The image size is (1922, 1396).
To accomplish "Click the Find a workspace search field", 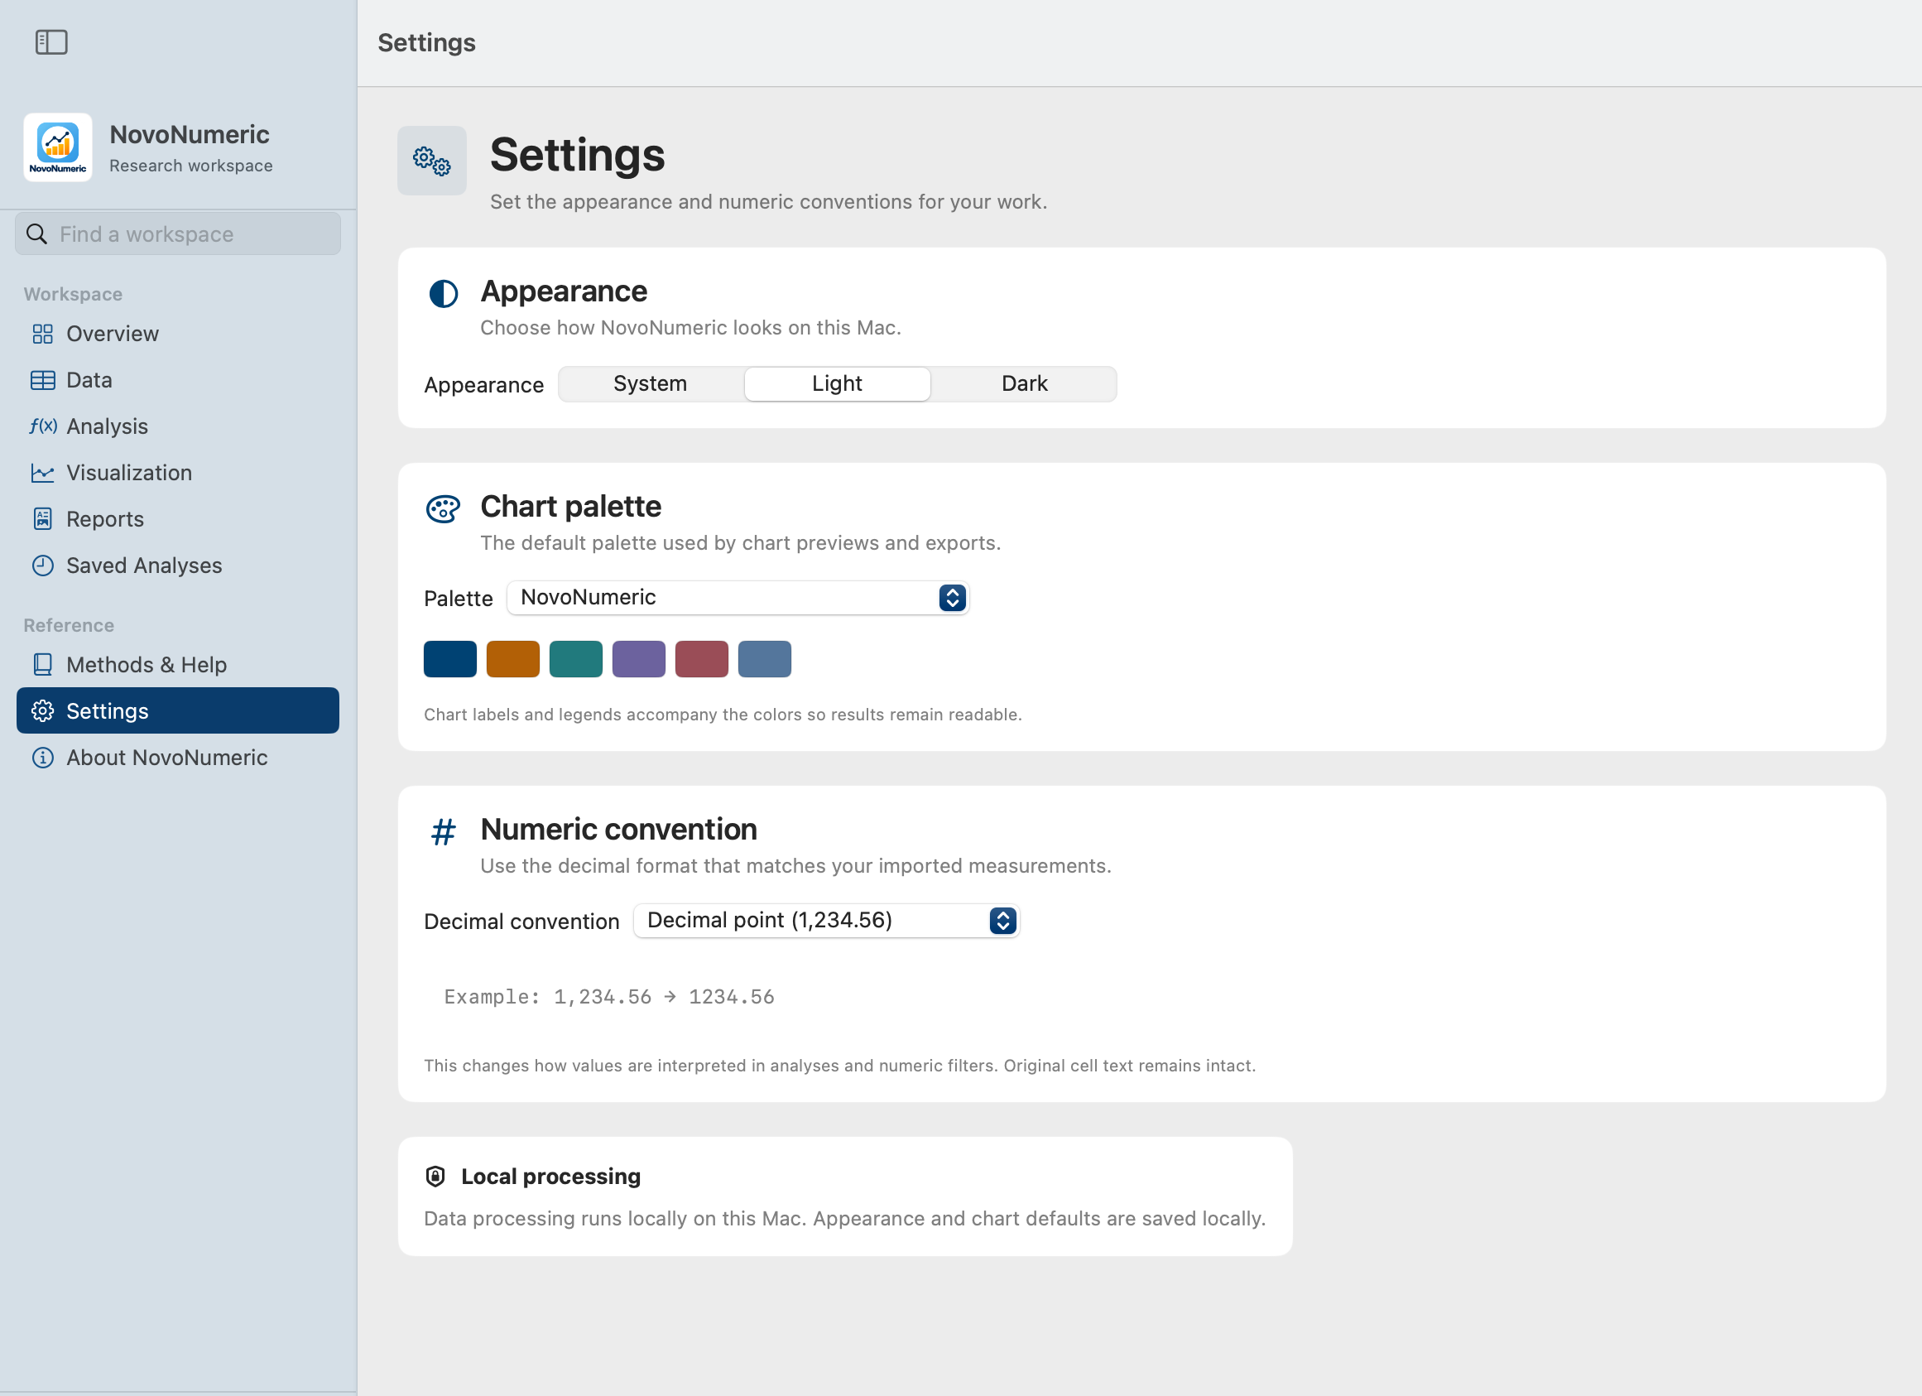I will (x=178, y=234).
